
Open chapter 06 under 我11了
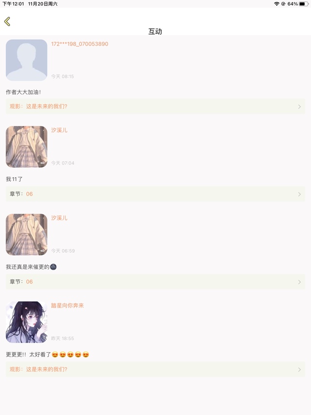click(x=155, y=194)
